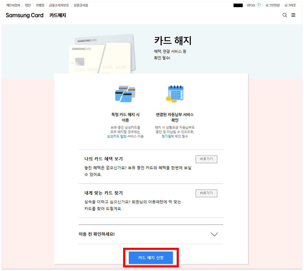Click the Samsung Card logo
304x271 pixels.
(24, 15)
